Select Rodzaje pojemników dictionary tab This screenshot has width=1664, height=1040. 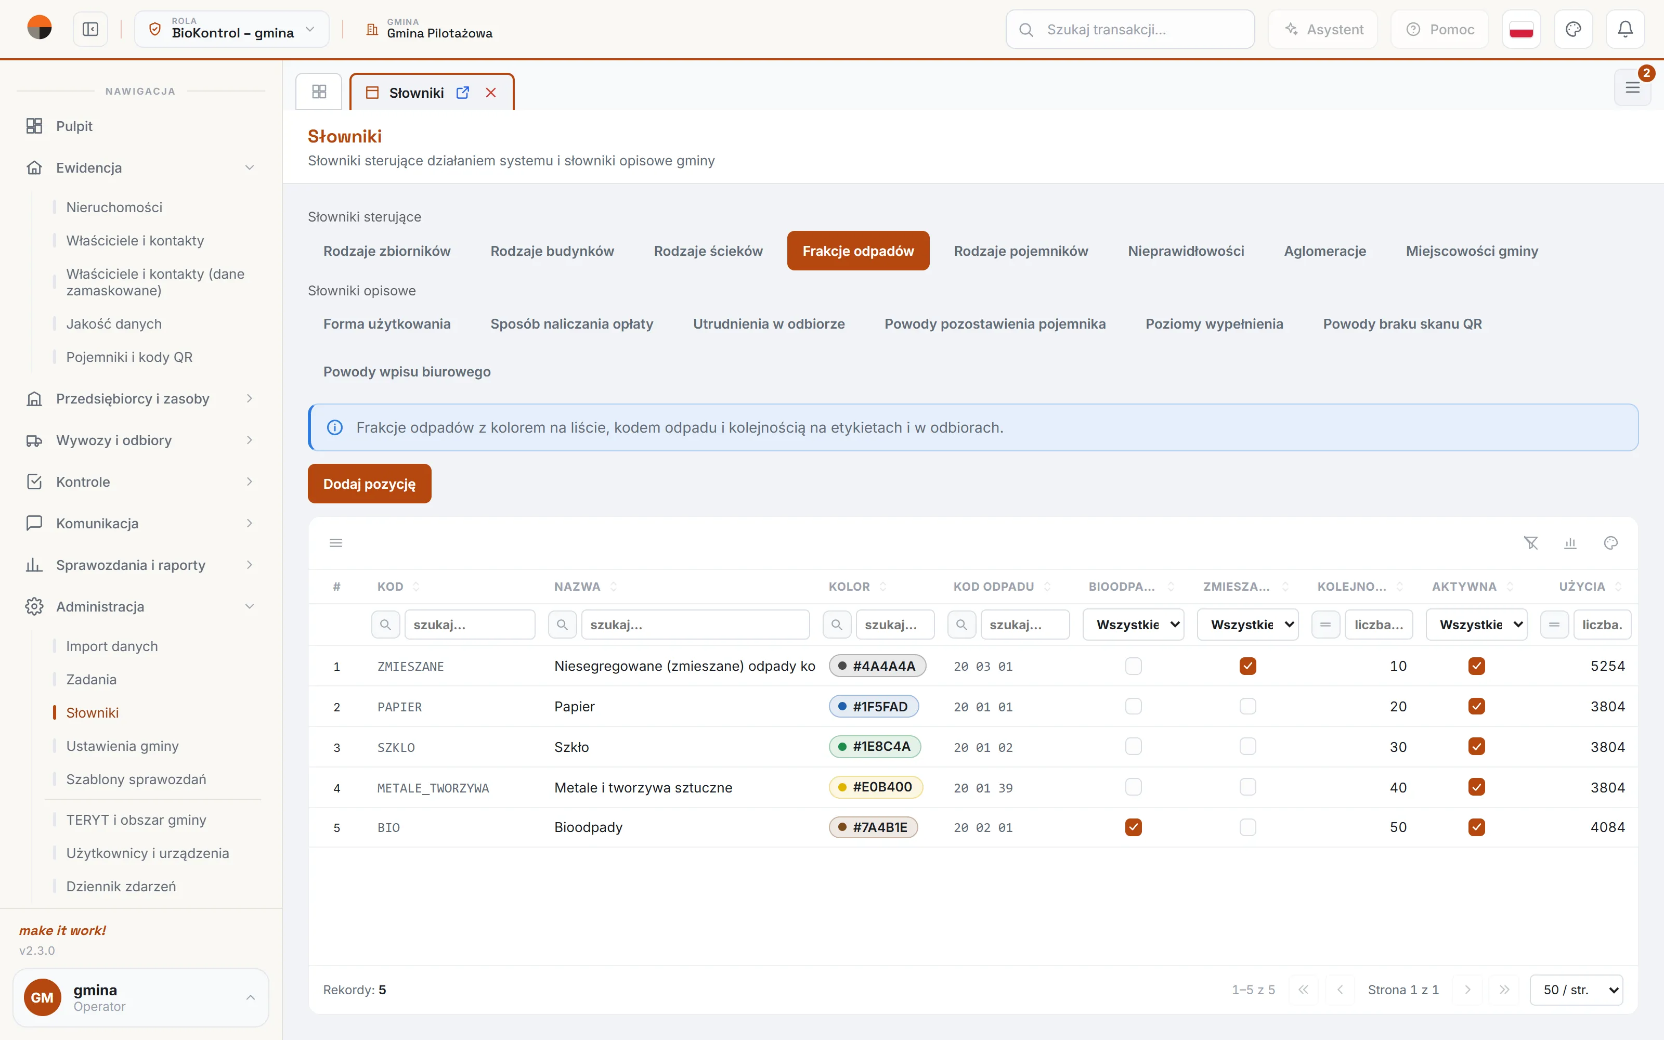coord(1020,251)
